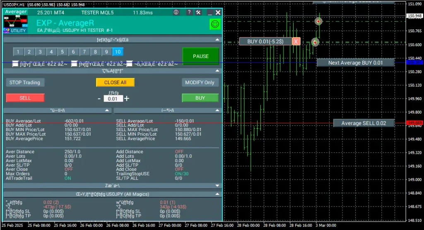Click the Add Distance OFF value
This screenshot has height=230, width=424.
(179, 152)
